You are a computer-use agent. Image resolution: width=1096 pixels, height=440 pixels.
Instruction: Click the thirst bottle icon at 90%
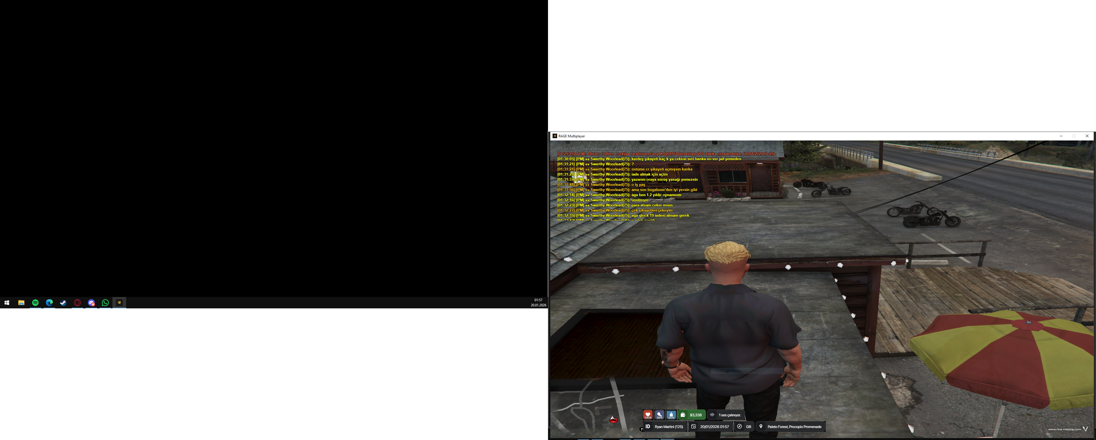pyautogui.click(x=671, y=415)
